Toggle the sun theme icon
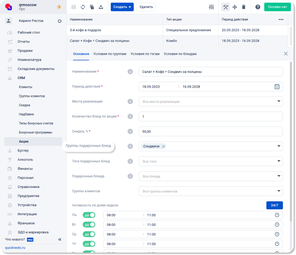 click(59, 7)
